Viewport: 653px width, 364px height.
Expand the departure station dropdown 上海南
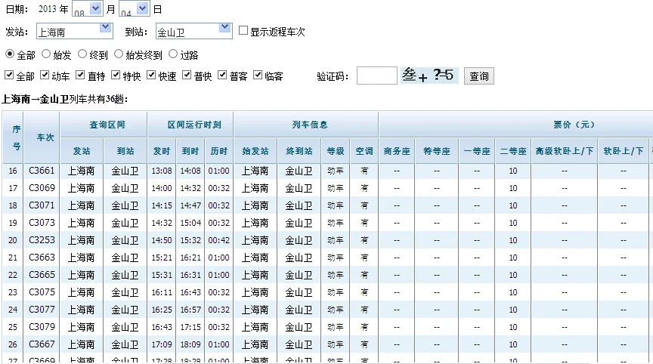tap(75, 31)
